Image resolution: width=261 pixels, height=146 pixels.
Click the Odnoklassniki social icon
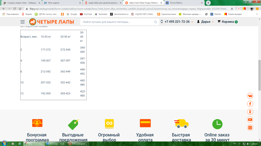[250, 112]
